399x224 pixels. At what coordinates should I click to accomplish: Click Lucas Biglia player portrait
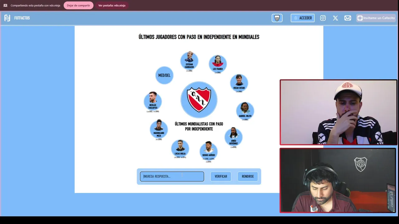pos(180,148)
